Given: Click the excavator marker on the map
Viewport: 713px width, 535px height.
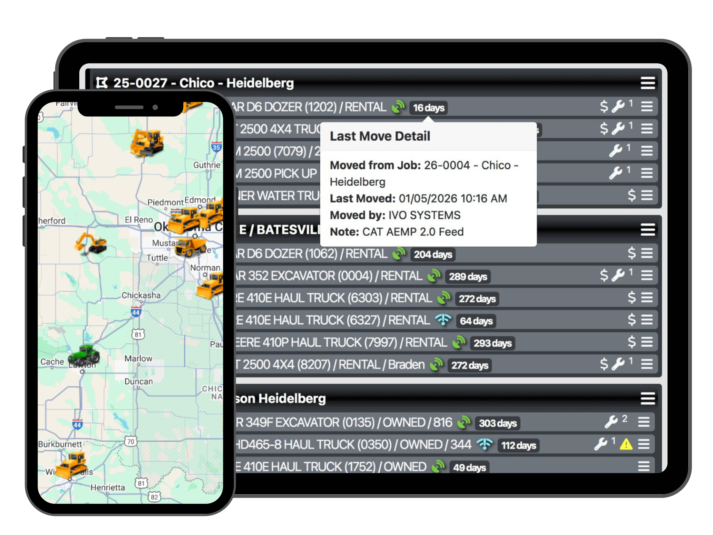Looking at the screenshot, I should 91,243.
